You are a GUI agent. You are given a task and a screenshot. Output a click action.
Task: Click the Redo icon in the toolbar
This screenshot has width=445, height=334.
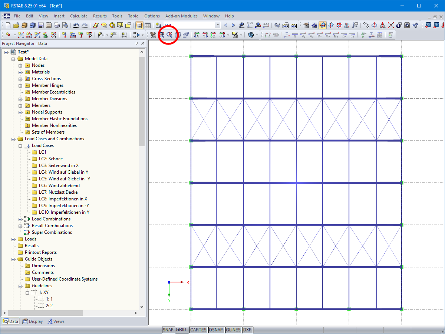tap(84, 25)
